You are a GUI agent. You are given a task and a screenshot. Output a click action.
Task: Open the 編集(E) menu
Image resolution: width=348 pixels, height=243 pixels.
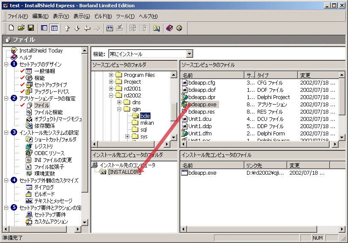click(40, 16)
